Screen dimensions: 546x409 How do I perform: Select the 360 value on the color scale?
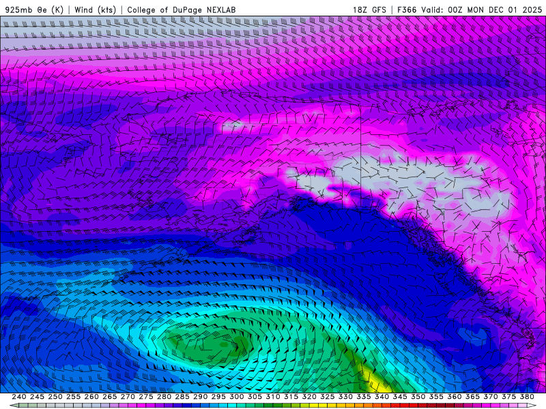[x=455, y=397]
